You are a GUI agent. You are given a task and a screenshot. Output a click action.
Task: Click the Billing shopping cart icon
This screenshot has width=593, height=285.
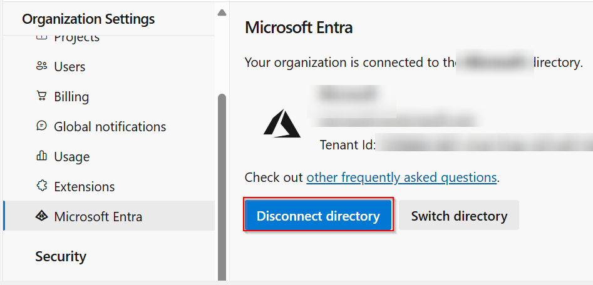pyautogui.click(x=41, y=96)
